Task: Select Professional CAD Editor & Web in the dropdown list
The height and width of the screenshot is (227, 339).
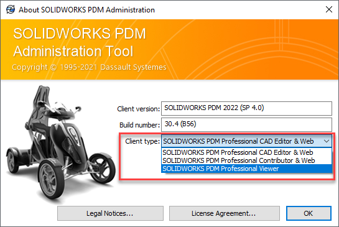Action: pyautogui.click(x=246, y=152)
